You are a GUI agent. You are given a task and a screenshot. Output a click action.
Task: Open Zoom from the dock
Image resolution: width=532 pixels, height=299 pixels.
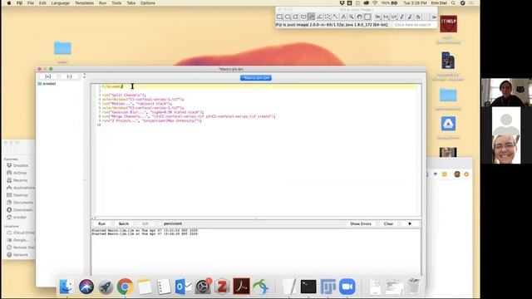pos(347,287)
